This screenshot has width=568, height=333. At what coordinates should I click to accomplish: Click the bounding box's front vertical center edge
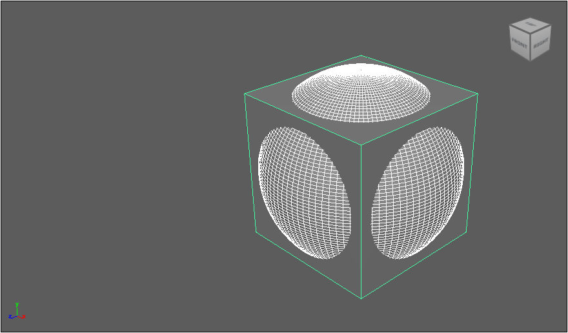click(360, 219)
